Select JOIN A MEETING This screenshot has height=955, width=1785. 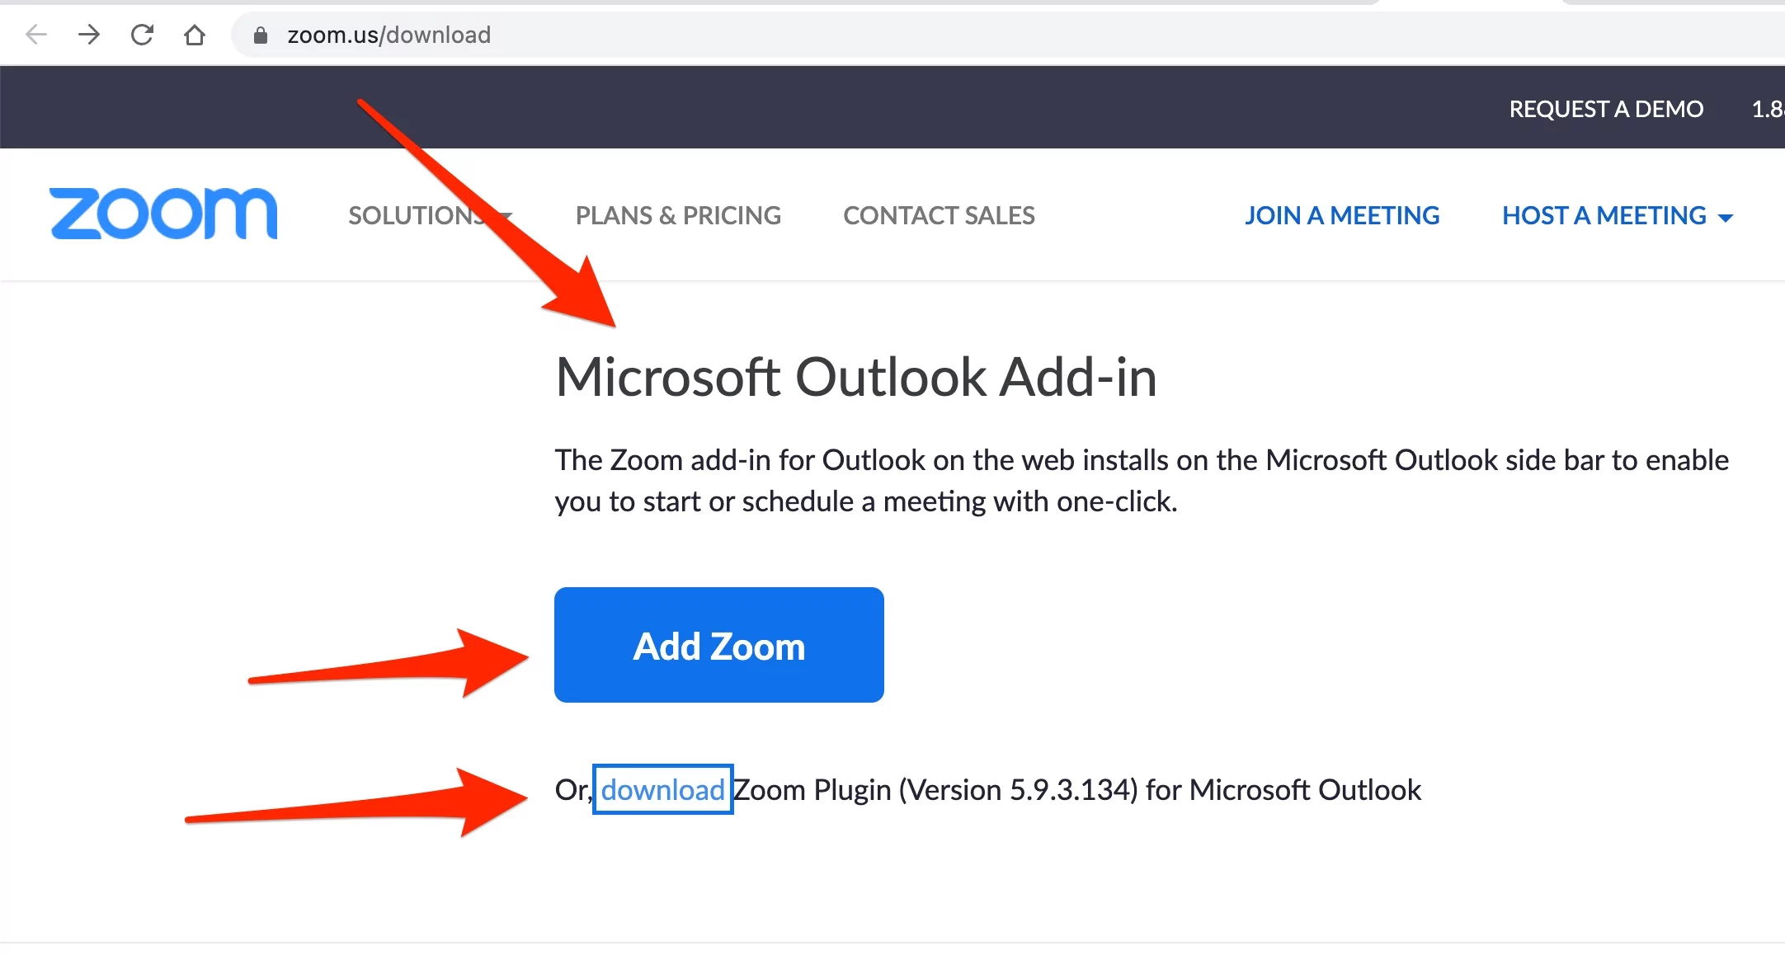pos(1342,215)
